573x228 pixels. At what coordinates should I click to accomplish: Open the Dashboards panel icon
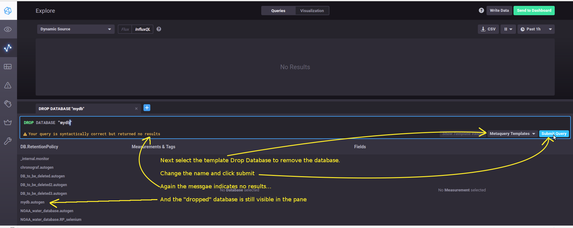pos(8,66)
